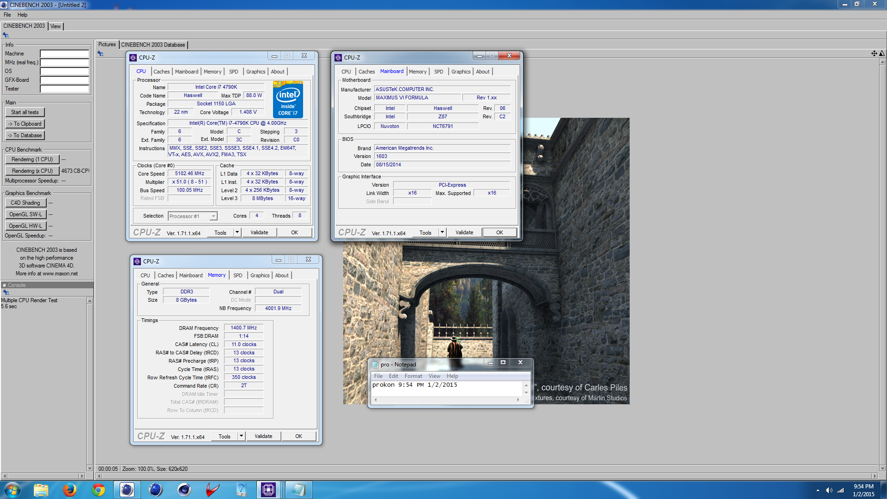Run Rendering (1 CPU) benchmark

32,159
